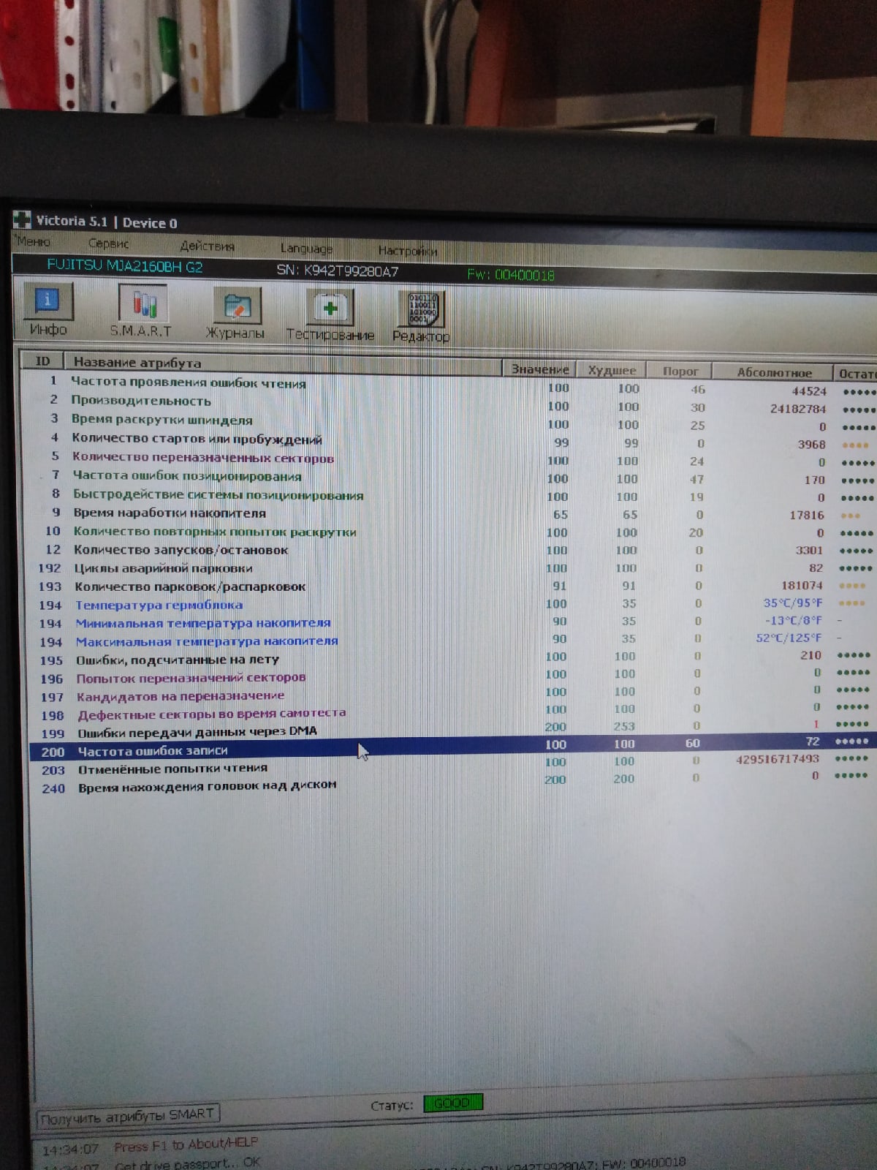Click the Абсолютное column header
Image resolution: width=877 pixels, height=1170 pixels.
coord(773,372)
